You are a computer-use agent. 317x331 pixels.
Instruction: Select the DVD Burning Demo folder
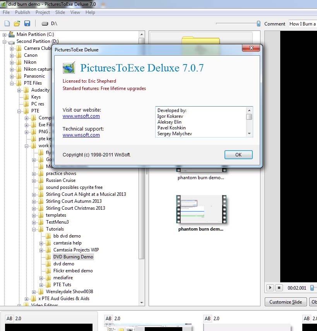(x=73, y=257)
